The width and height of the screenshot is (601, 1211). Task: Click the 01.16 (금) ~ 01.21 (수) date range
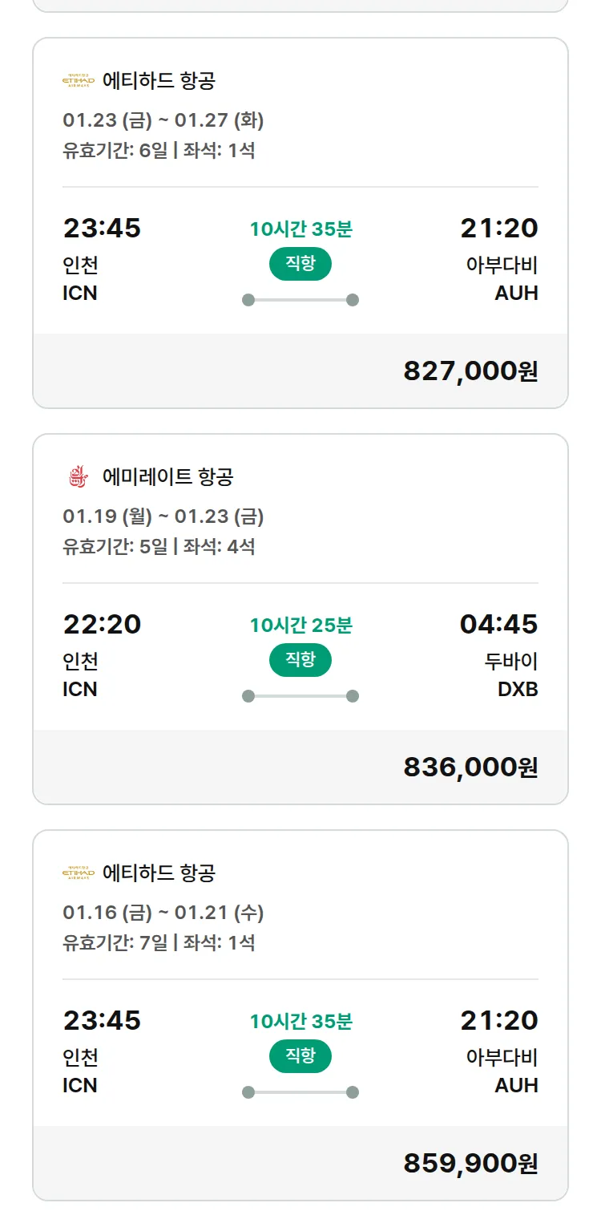click(163, 913)
